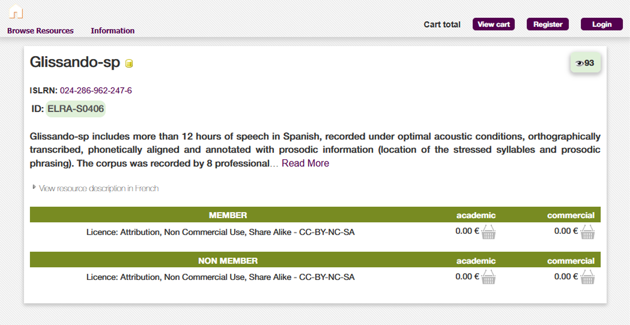Click the yellow database icon beside Glissando-sp
The width and height of the screenshot is (630, 325).
(x=129, y=64)
